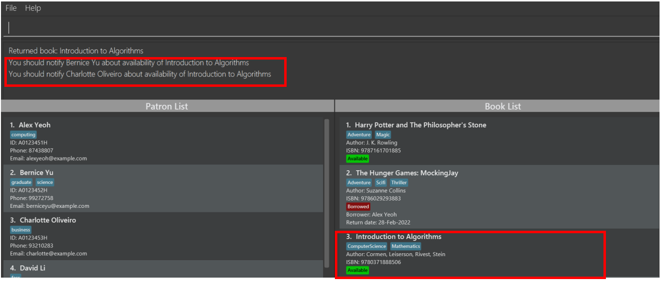Select Charlotte Oliveiro in the patron list
This screenshot has height=282, width=661.
pos(163,236)
